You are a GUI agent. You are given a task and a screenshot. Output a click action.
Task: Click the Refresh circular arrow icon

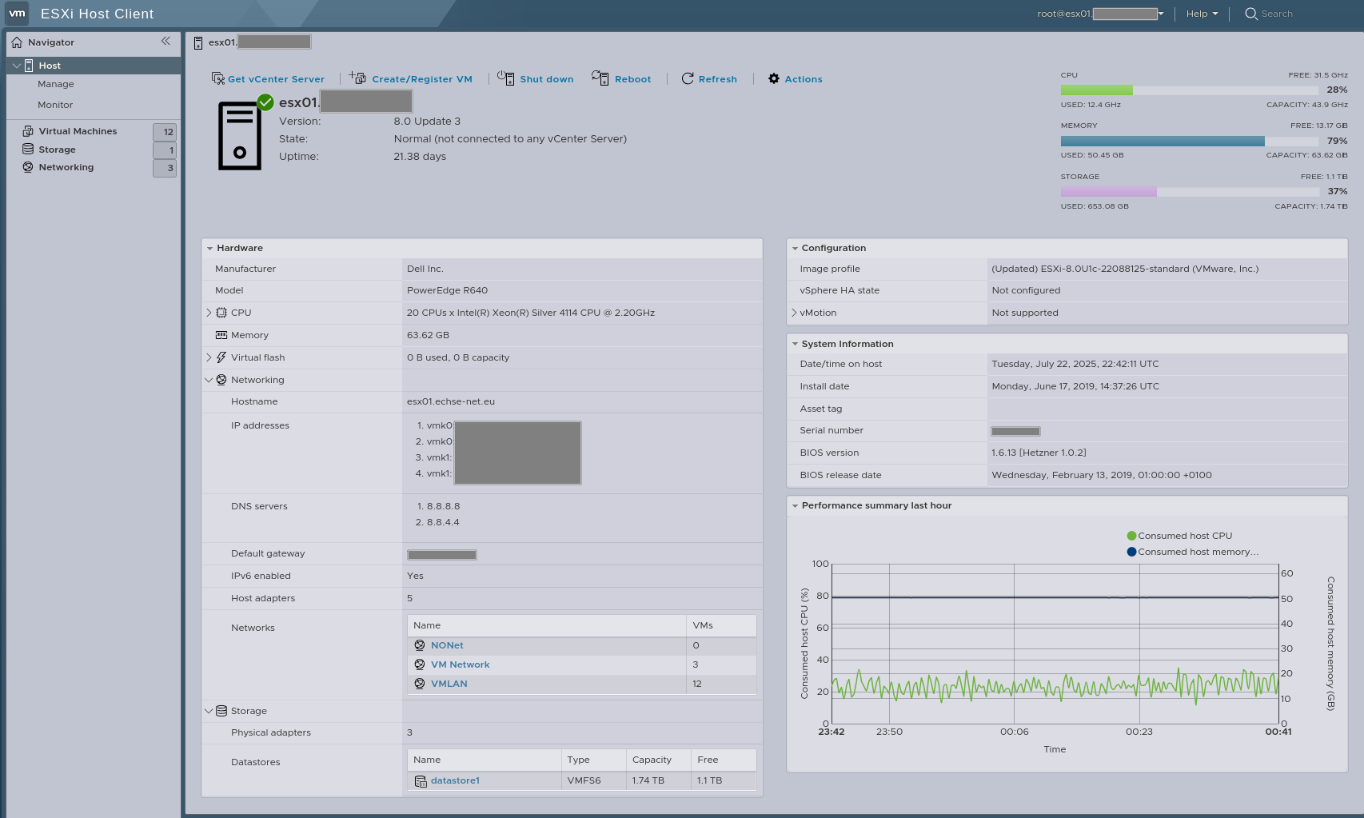point(688,78)
